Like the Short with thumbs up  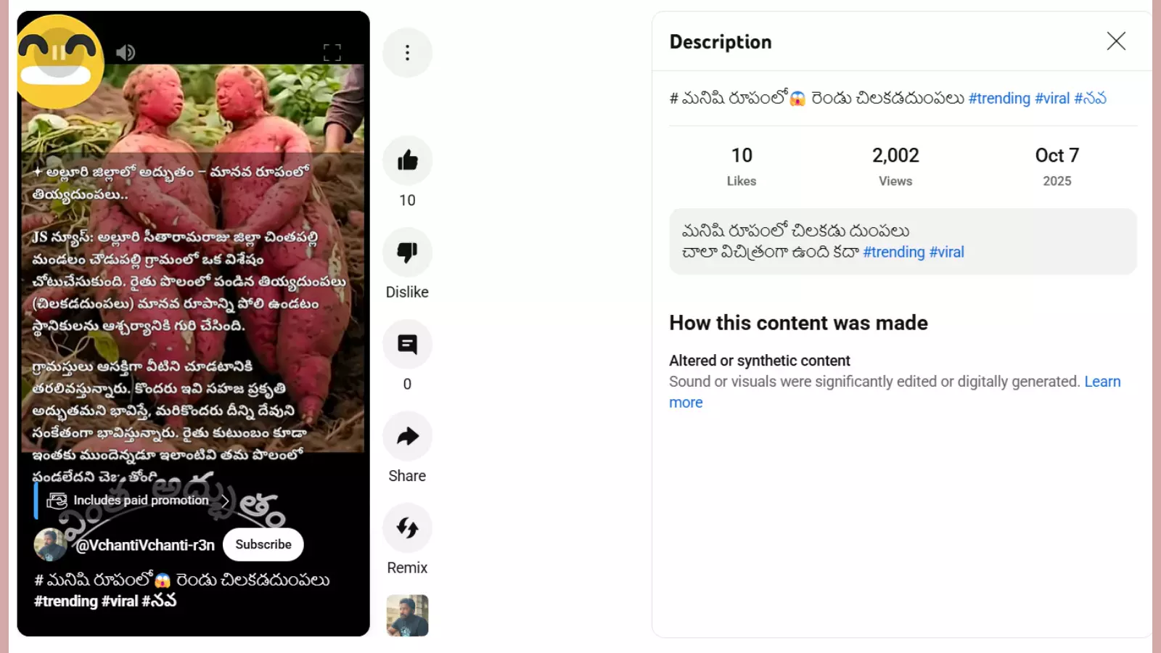point(407,160)
